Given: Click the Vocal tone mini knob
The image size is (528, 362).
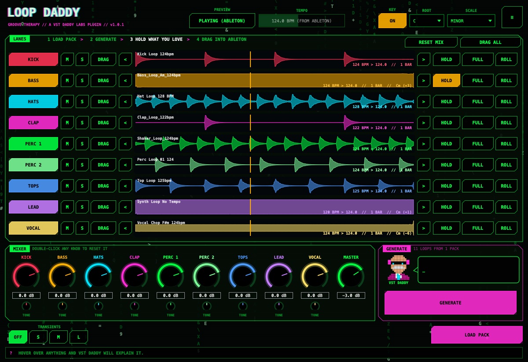Looking at the screenshot, I should (x=315, y=306).
